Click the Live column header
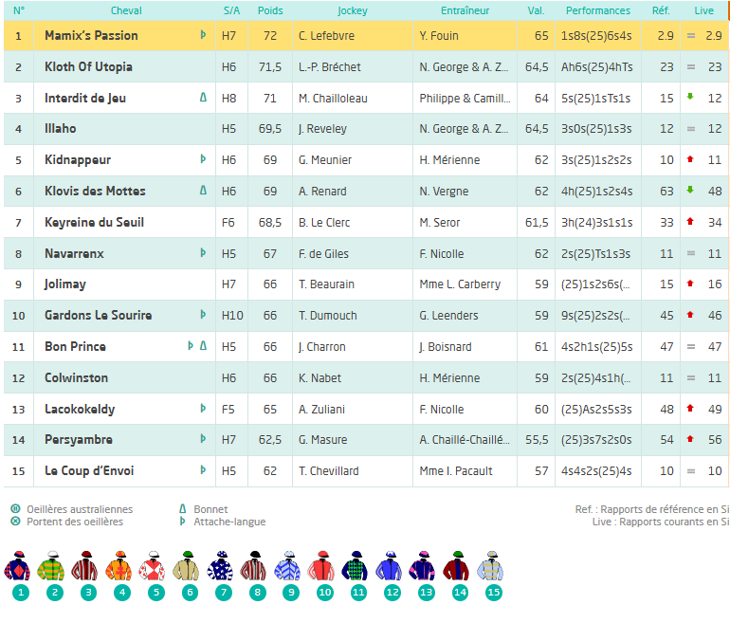Screen dimensions: 730x623 click(703, 10)
